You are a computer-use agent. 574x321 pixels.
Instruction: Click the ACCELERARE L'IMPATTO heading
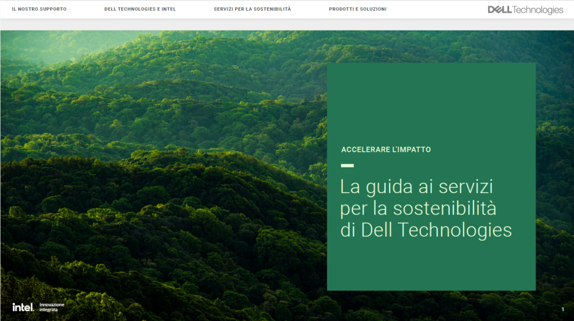(x=386, y=150)
